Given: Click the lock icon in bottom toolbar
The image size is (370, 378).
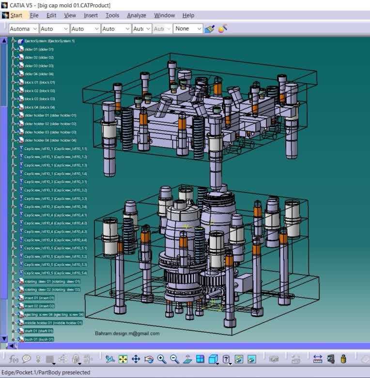Looking at the screenshot, I should [76, 359].
